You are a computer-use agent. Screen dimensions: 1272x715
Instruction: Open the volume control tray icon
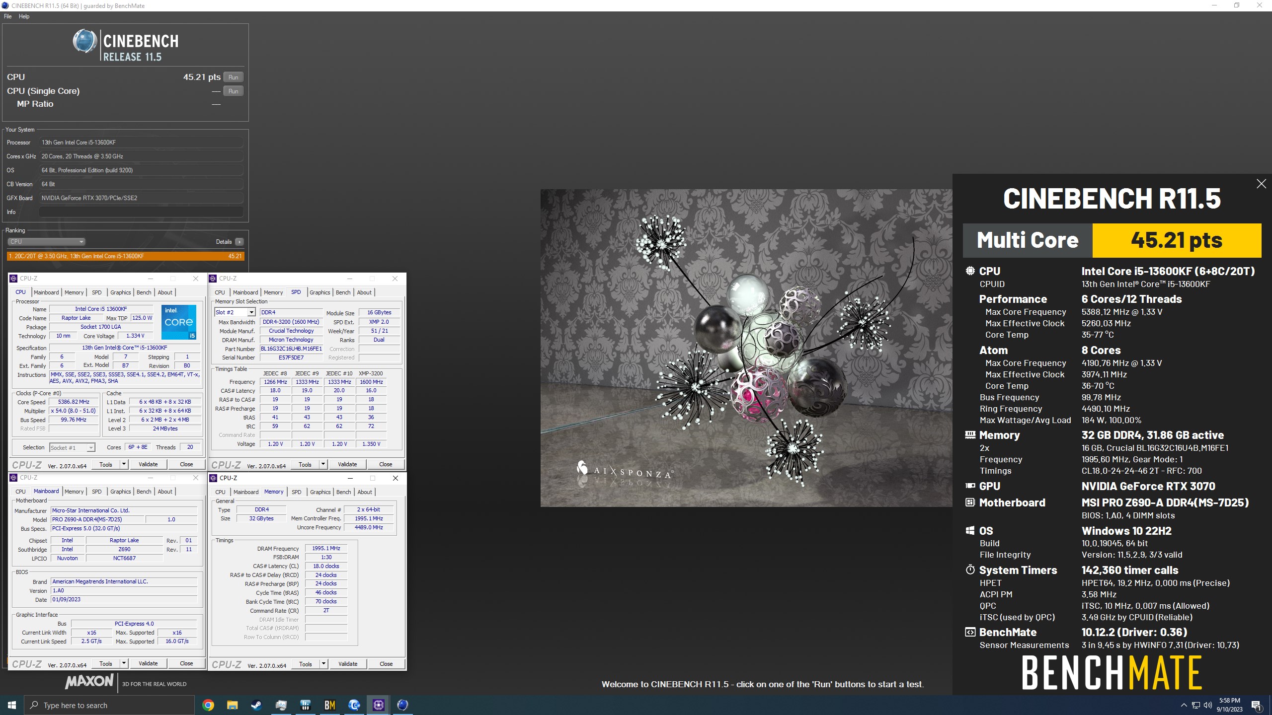1208,705
